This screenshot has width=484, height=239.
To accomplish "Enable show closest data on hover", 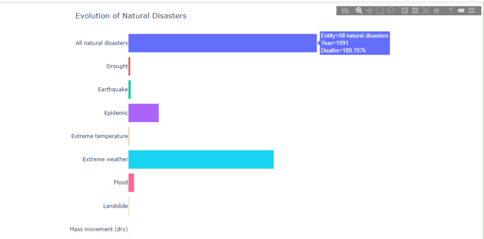I will (x=461, y=11).
